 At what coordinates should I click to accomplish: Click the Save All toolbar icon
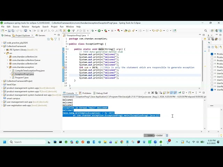(x=13, y=31)
